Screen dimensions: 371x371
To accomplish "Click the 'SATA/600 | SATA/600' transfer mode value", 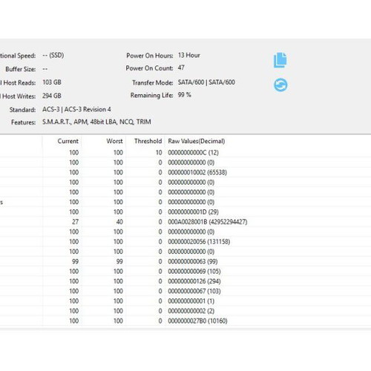I will point(206,82).
